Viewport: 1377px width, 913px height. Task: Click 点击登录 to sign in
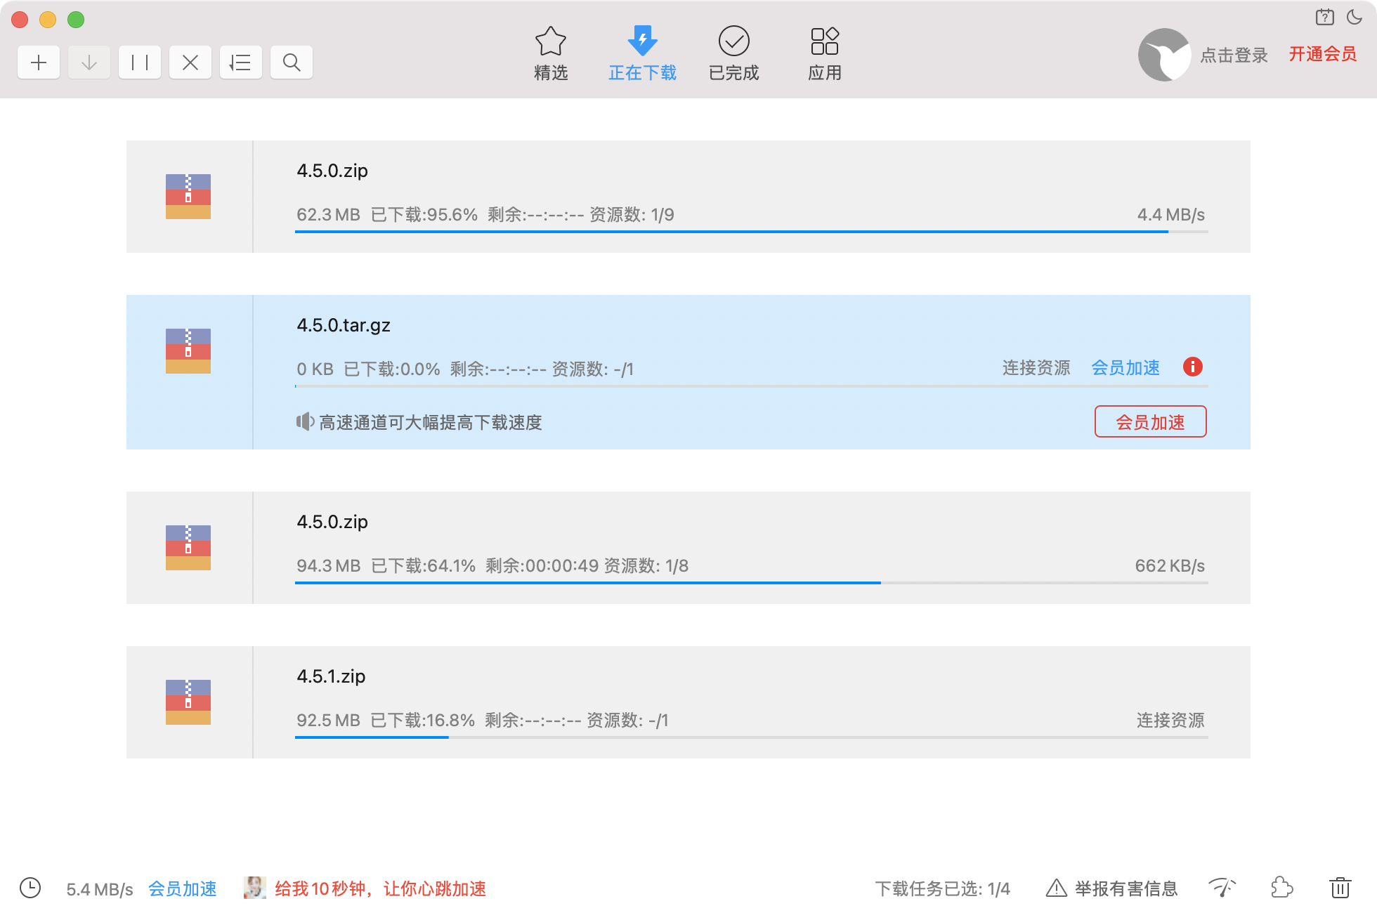point(1234,55)
